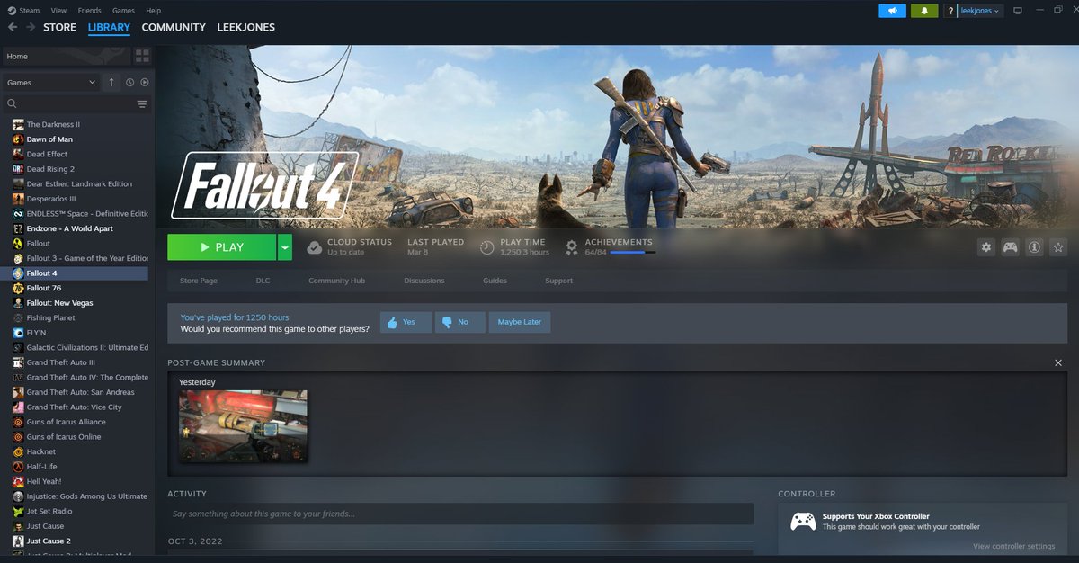Viewport: 1079px width, 563px height.
Task: Open game settings gear icon
Action: point(986,247)
